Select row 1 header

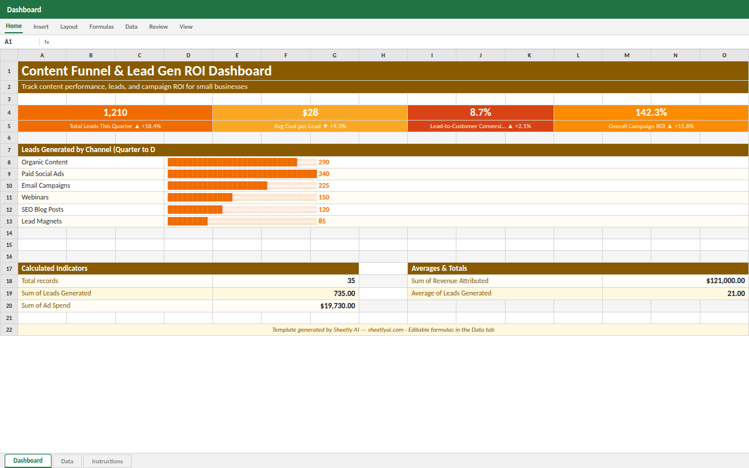[9, 71]
